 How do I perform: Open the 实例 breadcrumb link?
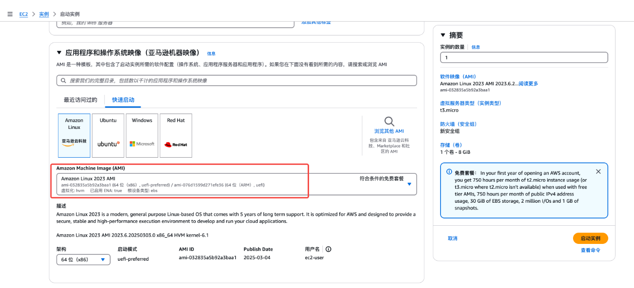tap(44, 14)
